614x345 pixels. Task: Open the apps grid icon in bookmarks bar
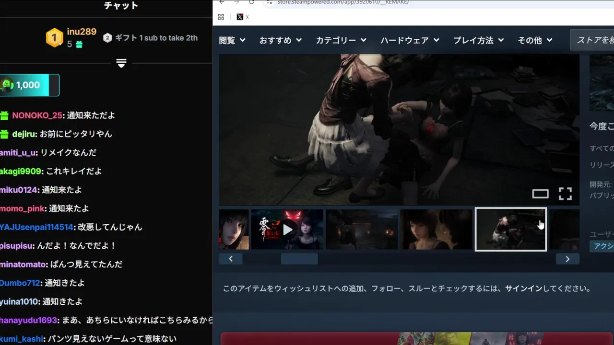coord(221,17)
